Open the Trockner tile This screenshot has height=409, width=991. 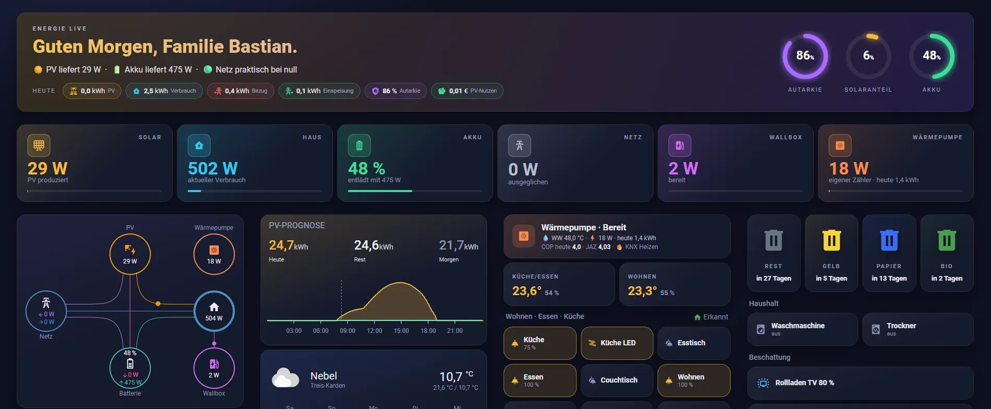[918, 329]
